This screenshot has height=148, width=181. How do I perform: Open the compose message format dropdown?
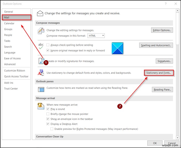click(96, 36)
